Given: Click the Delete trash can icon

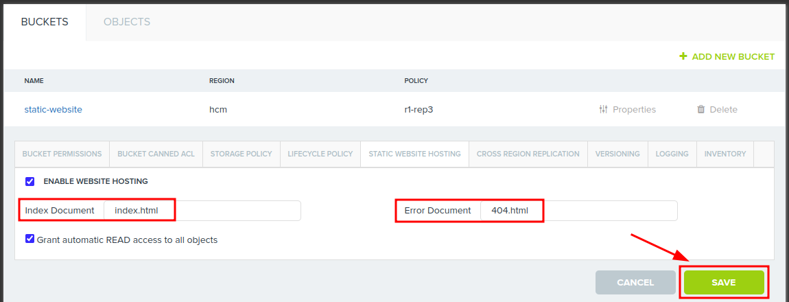Looking at the screenshot, I should [700, 109].
